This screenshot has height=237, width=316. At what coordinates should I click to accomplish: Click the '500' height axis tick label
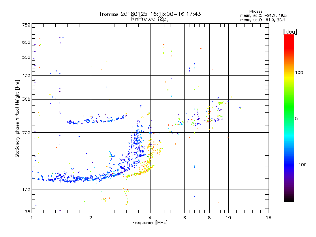tap(26, 57)
